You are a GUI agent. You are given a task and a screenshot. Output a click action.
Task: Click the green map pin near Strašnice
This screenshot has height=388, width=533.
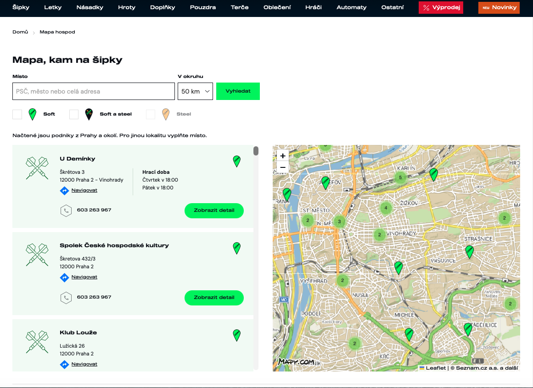pos(469,252)
